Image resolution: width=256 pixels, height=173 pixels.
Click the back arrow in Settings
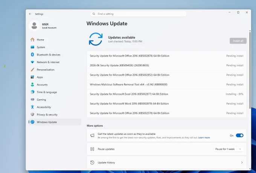pyautogui.click(x=30, y=14)
